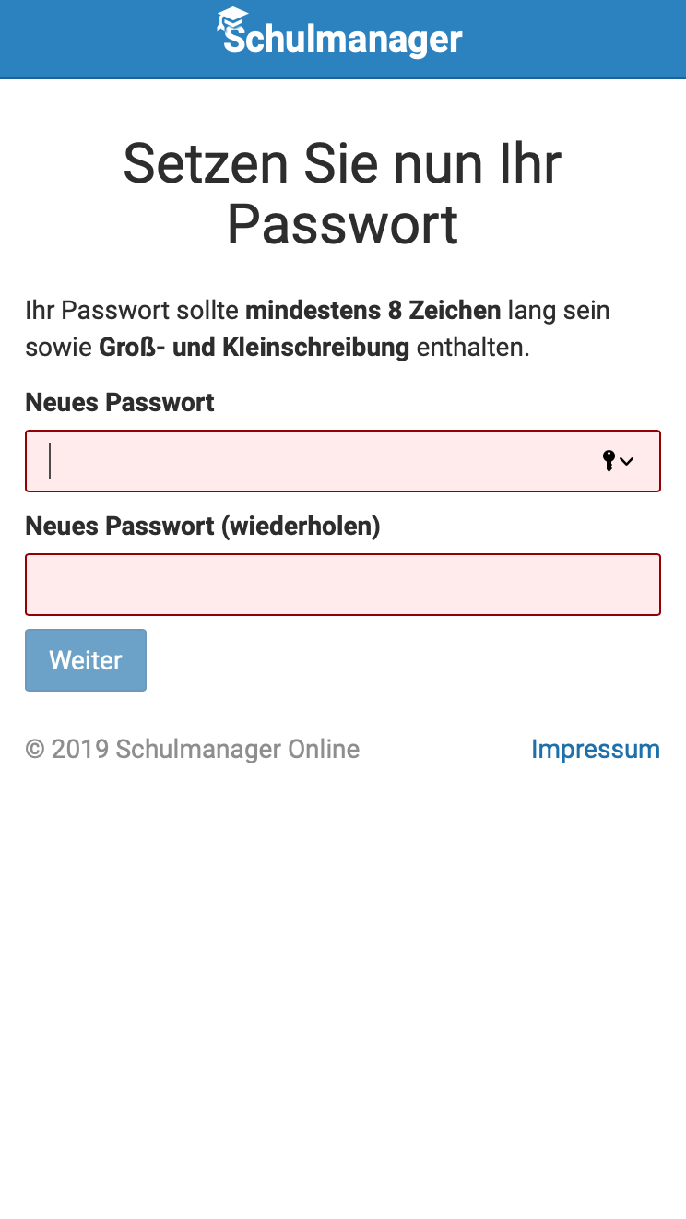Click the 'Neues Passwort' label
Viewport: 686px width, 1219px height.
tap(120, 402)
